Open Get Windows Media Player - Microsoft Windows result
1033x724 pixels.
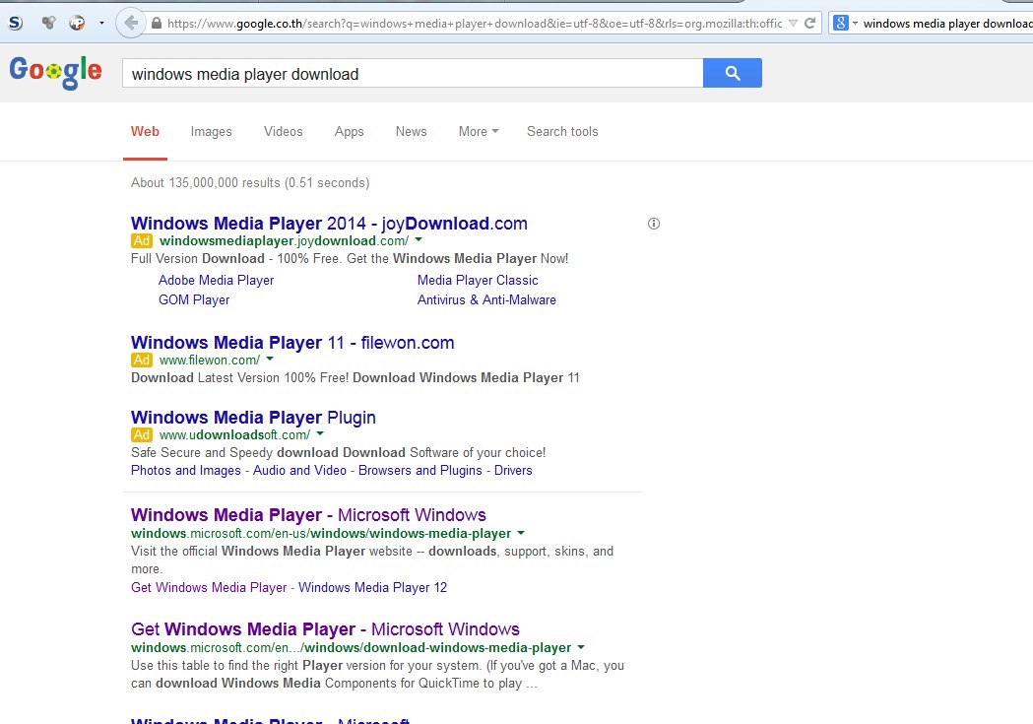tap(325, 629)
